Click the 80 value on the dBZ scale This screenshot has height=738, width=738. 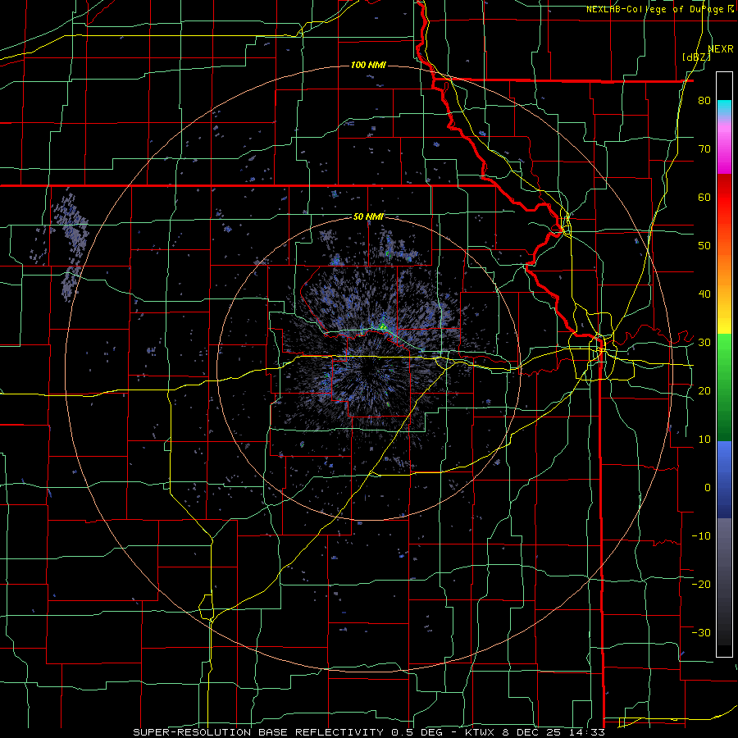(x=704, y=101)
